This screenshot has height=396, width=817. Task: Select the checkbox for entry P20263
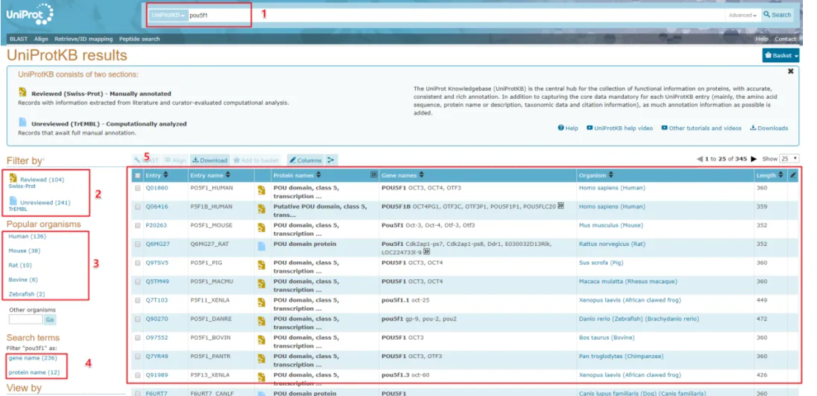(x=137, y=226)
